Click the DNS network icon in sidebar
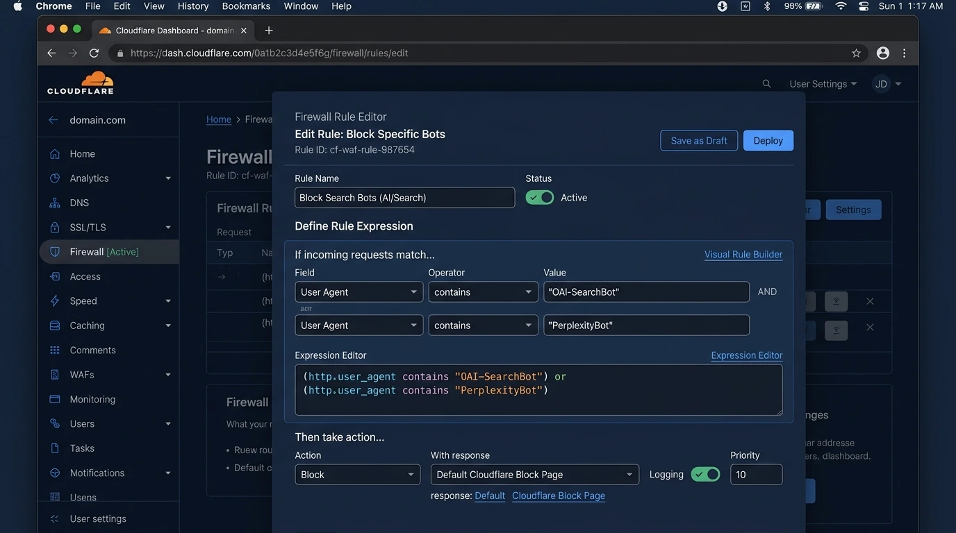Image resolution: width=956 pixels, height=533 pixels. [55, 203]
